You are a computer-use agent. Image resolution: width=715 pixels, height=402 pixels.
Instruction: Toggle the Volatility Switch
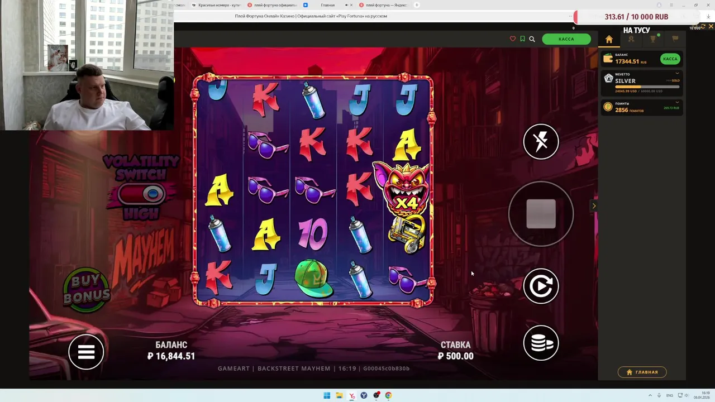pyautogui.click(x=142, y=194)
